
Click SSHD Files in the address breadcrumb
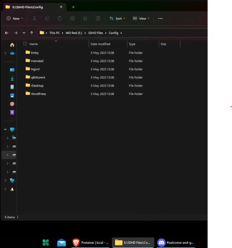coord(96,33)
